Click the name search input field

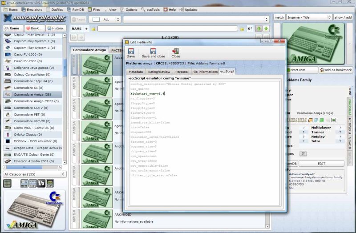click(x=168, y=28)
